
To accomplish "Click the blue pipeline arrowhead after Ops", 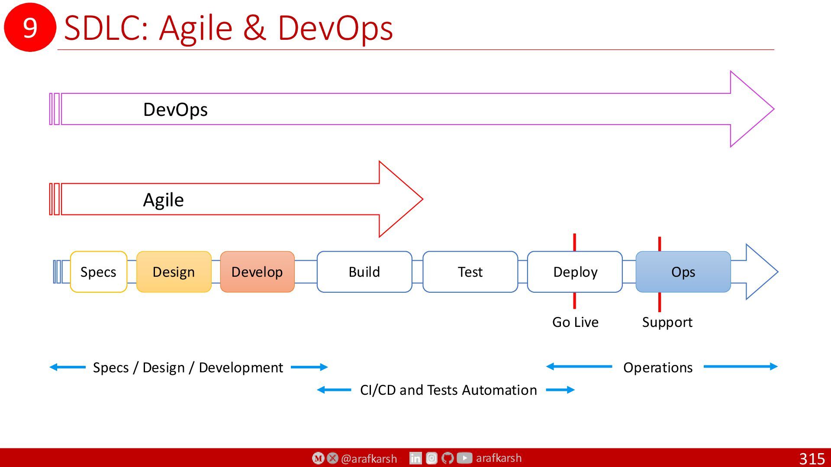I will click(762, 272).
